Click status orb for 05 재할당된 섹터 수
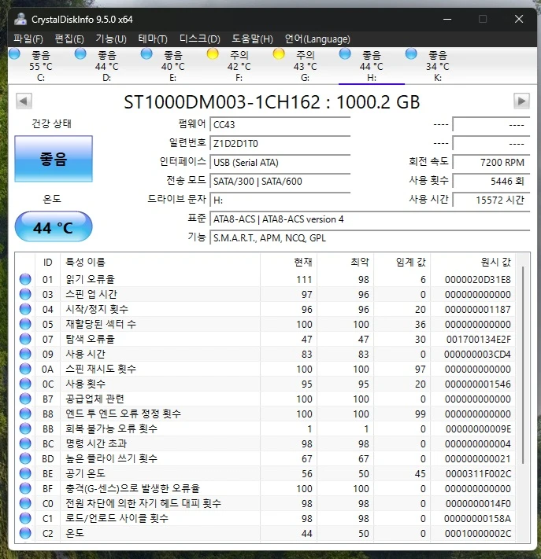The image size is (541, 559). (x=25, y=324)
